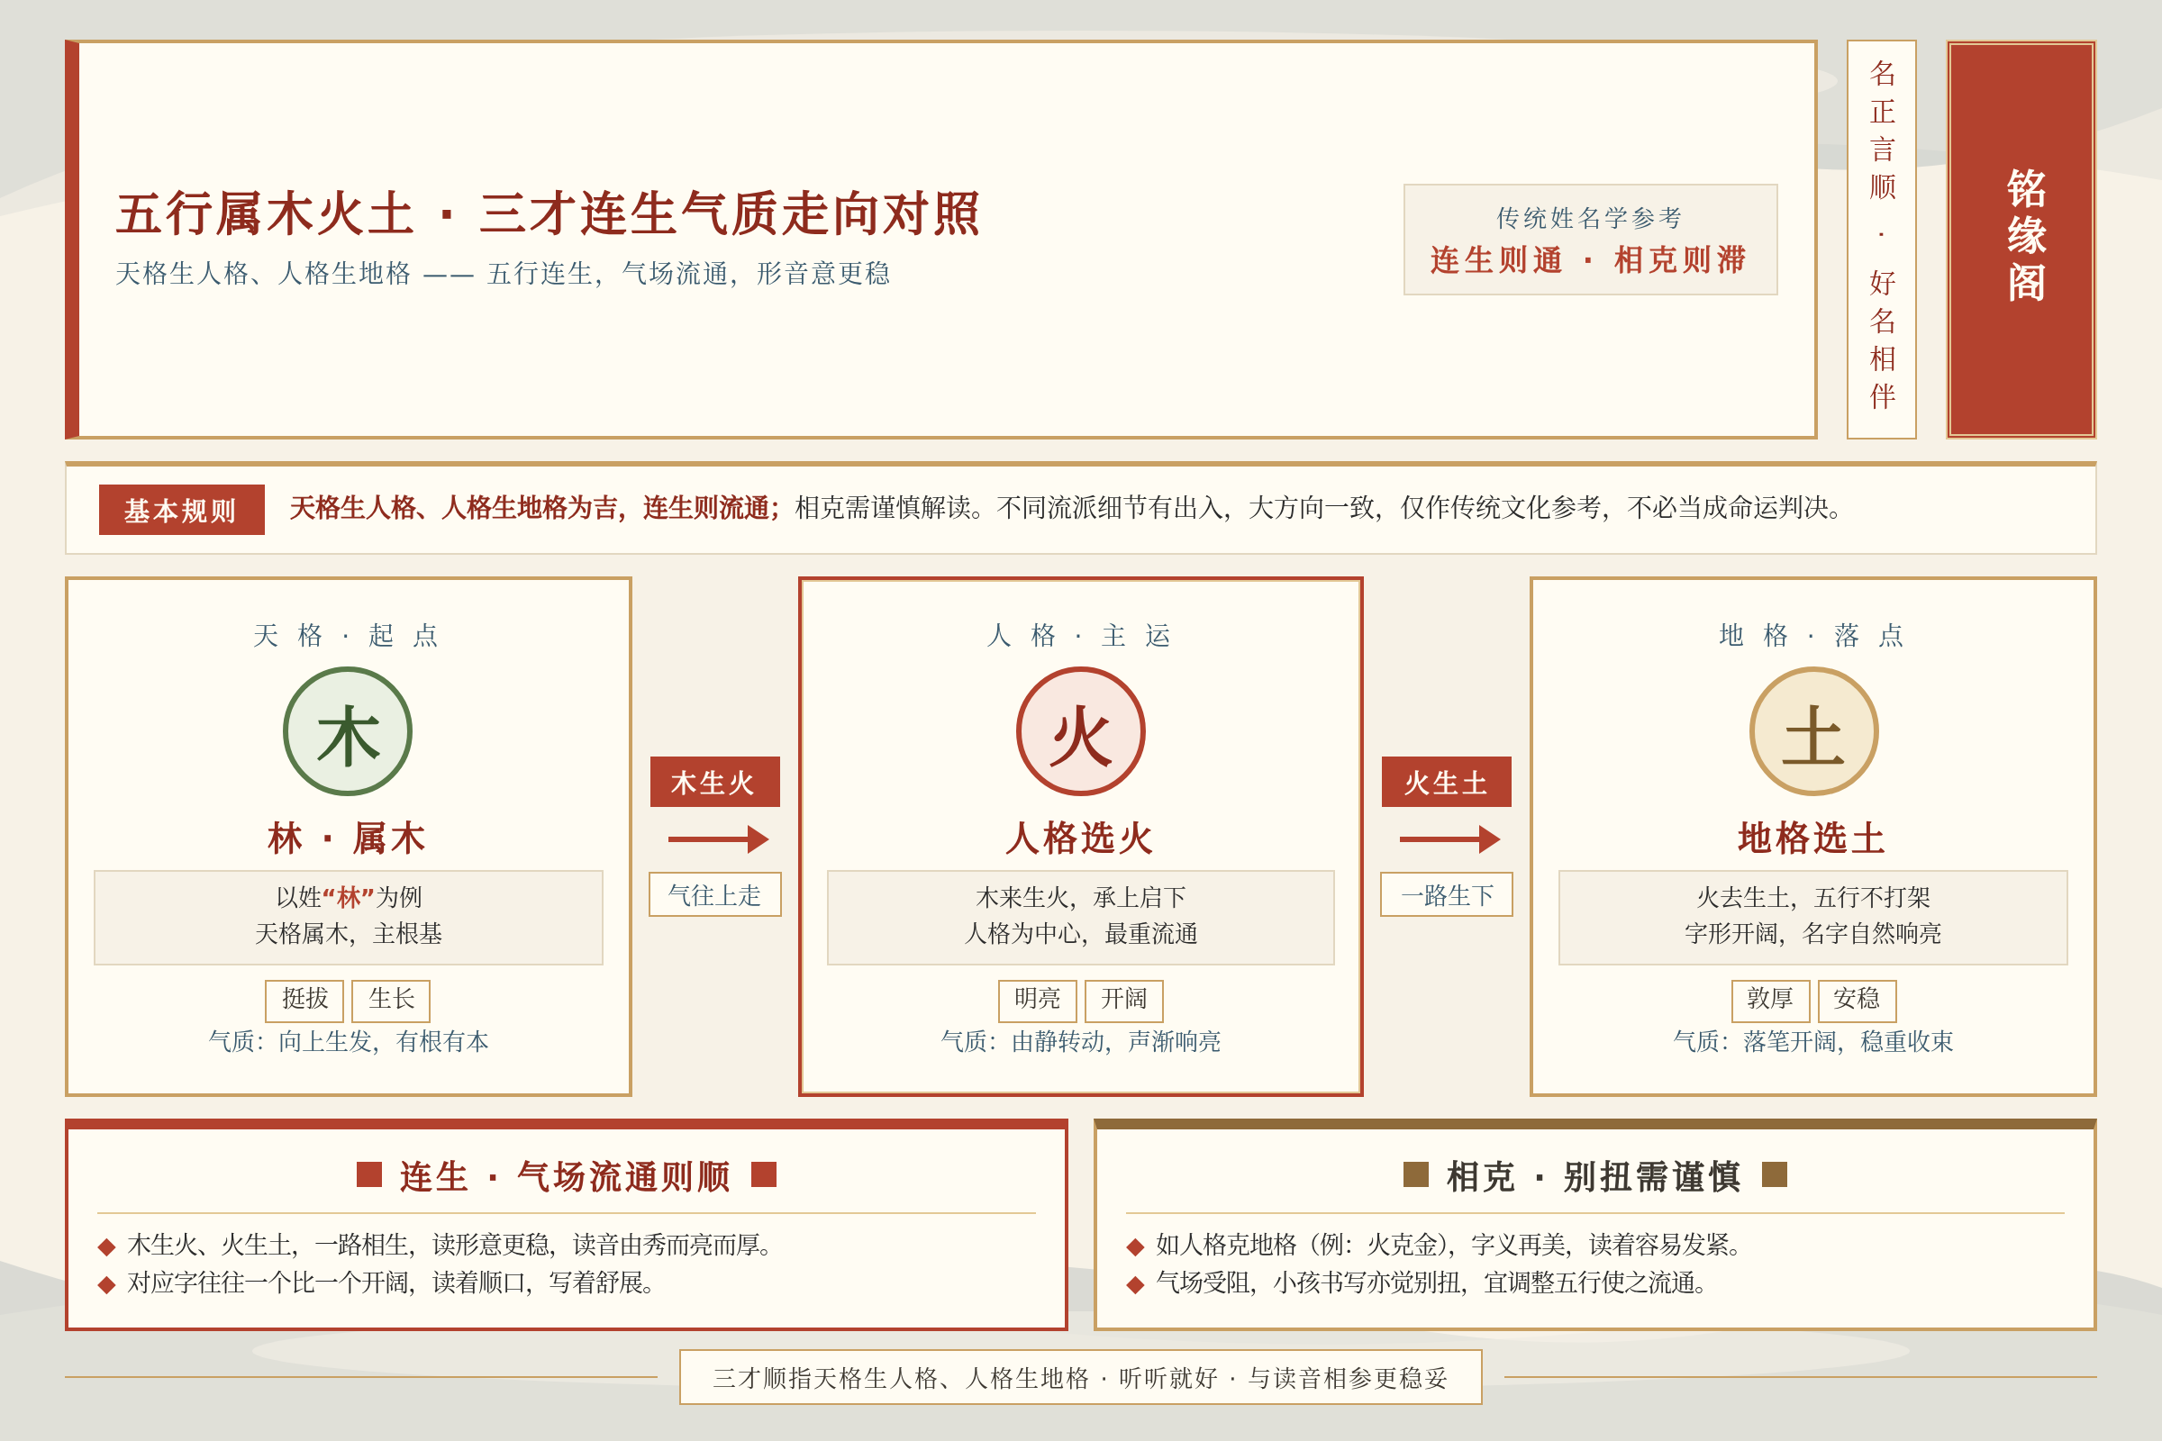Click the 相克 · 别扭需谨慎 heading
The height and width of the screenshot is (1441, 2162).
(x=1594, y=1176)
